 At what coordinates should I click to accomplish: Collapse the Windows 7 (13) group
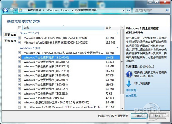[x=117, y=48]
